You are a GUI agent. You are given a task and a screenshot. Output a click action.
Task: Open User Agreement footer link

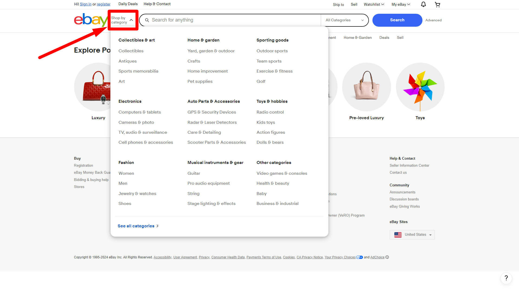pos(185,257)
